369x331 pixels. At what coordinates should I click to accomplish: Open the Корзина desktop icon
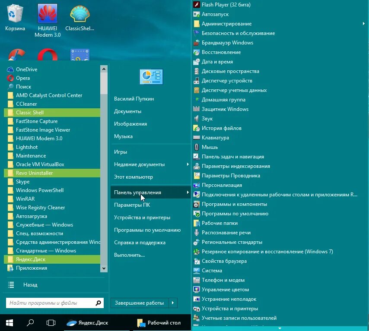15,14
